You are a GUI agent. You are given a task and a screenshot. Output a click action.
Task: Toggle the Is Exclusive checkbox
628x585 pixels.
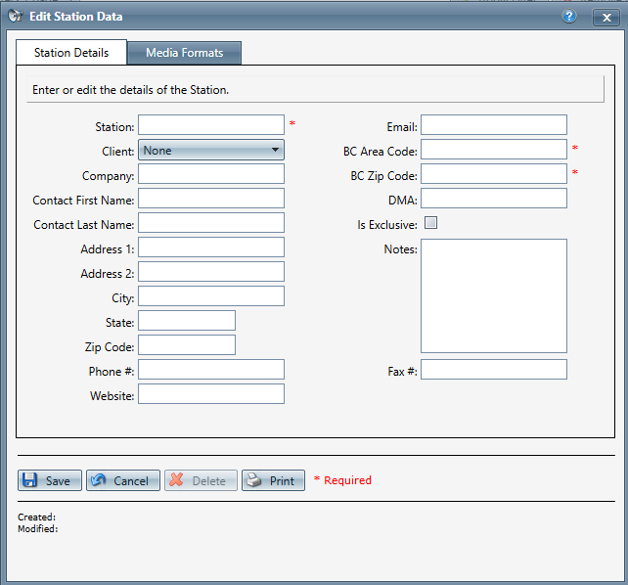click(430, 223)
